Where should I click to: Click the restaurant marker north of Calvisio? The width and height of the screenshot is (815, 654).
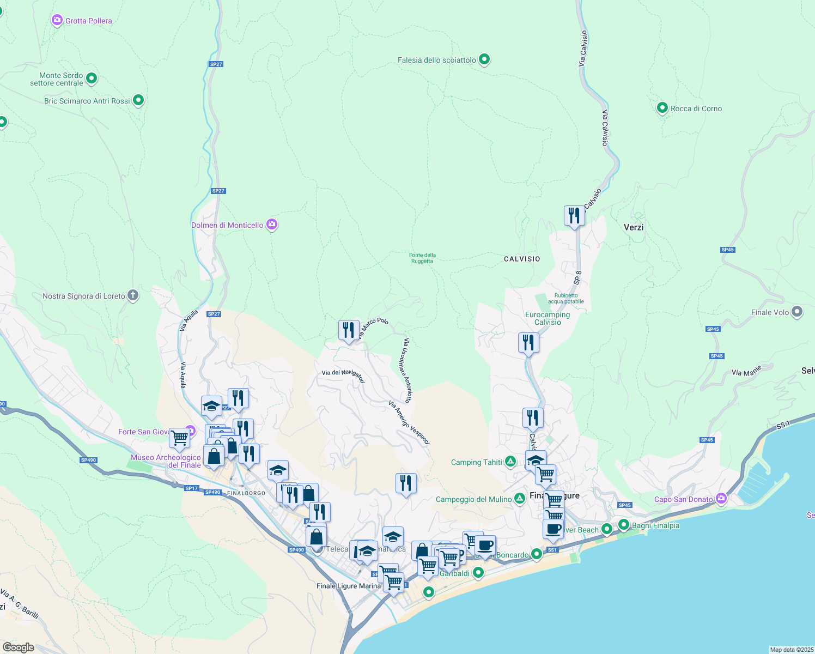[574, 216]
